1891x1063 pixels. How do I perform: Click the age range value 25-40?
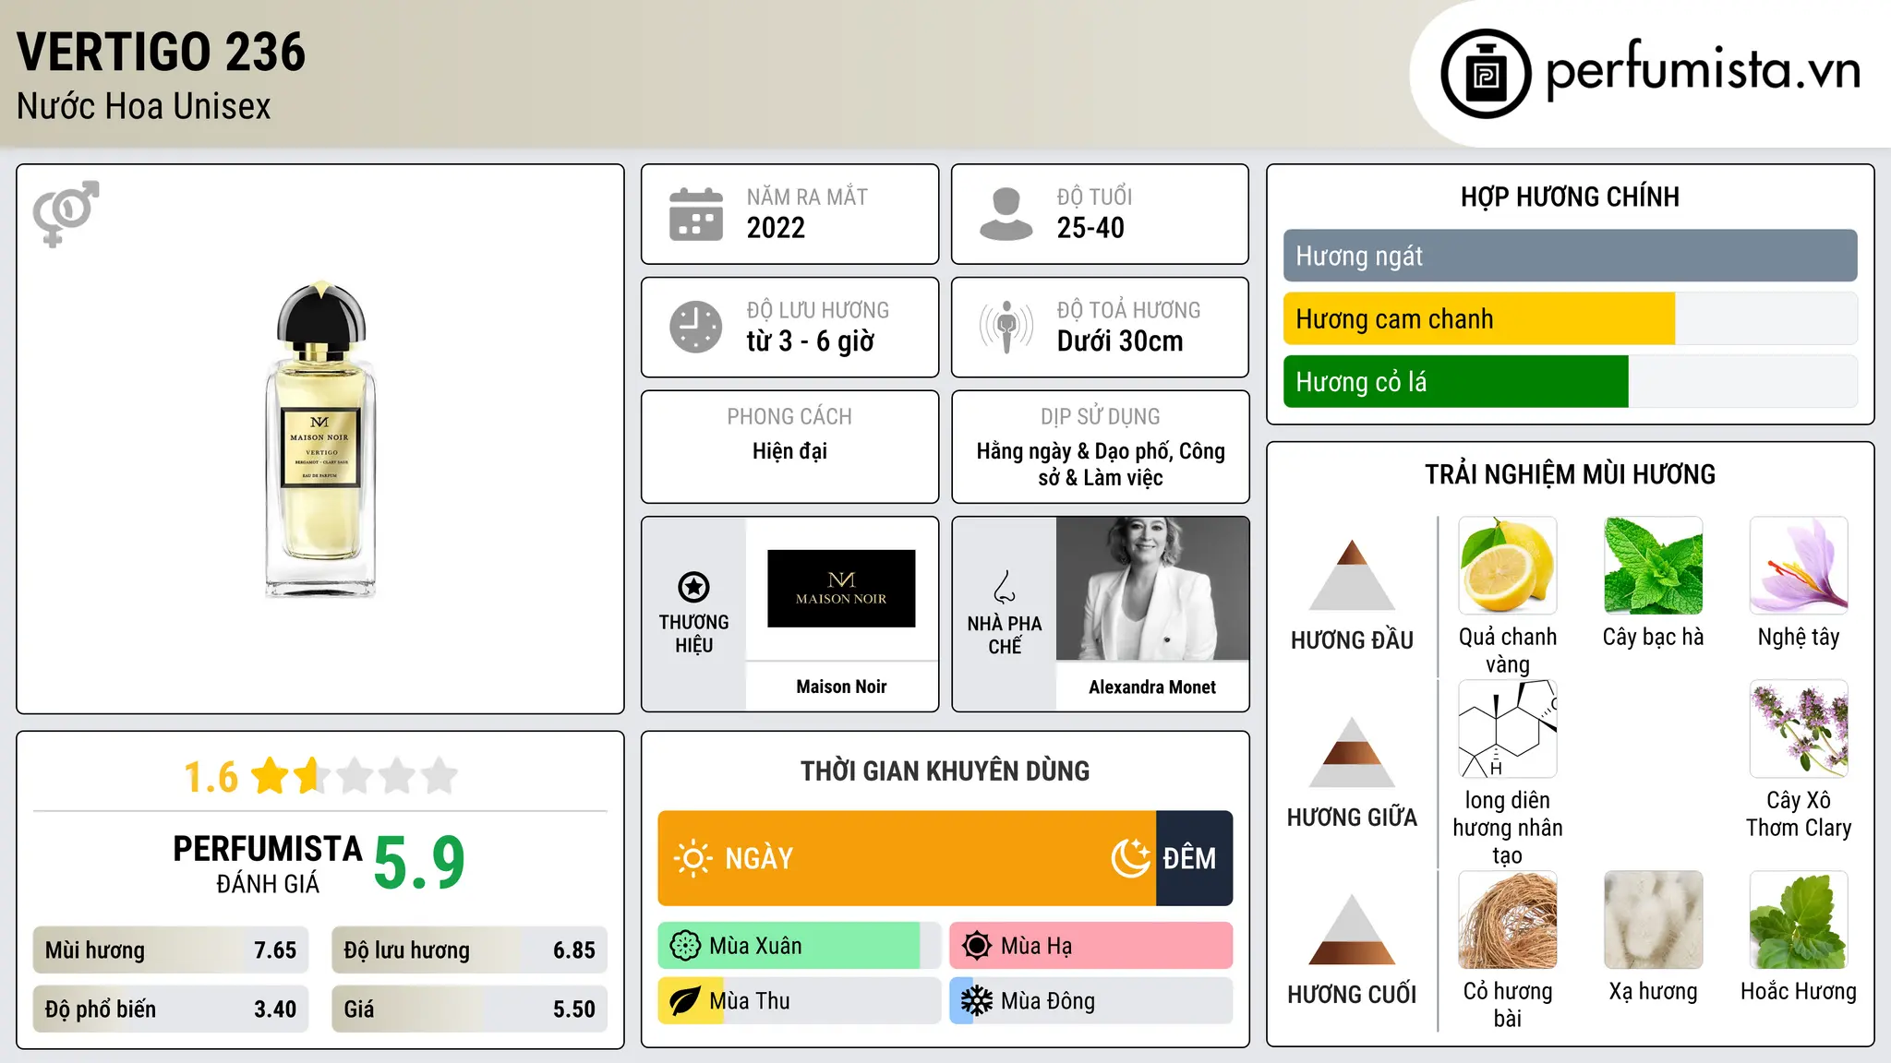[x=1090, y=228]
